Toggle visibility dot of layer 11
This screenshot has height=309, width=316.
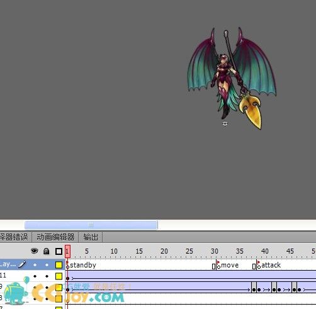[x=35, y=276]
